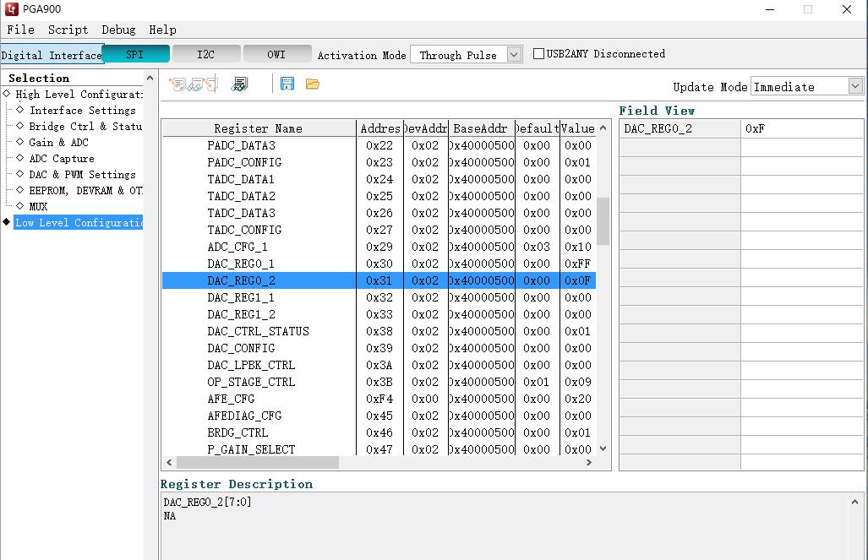Click the read selected register glasses icon

194,84
